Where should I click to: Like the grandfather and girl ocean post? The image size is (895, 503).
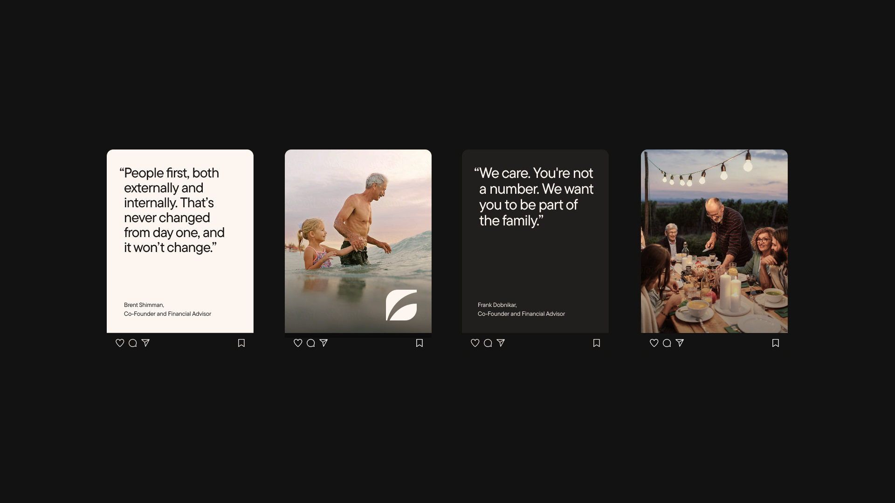(298, 343)
